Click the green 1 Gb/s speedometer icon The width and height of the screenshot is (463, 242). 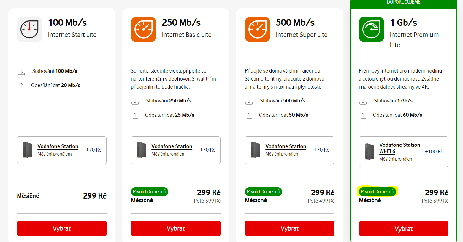[371, 29]
